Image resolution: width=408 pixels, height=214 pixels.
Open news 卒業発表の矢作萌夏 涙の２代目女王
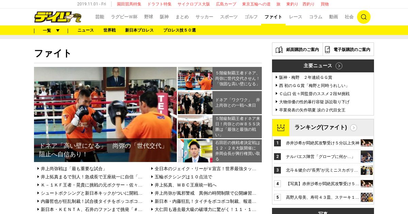pyautogui.click(x=312, y=110)
